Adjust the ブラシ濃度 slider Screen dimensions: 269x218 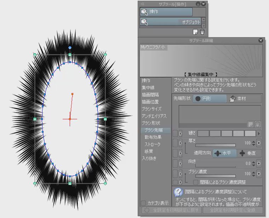tap(215, 176)
